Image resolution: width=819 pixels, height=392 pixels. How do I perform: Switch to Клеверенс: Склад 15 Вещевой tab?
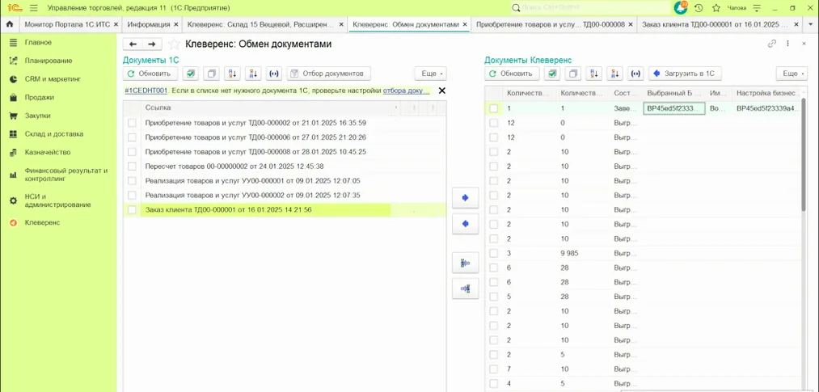(x=260, y=24)
